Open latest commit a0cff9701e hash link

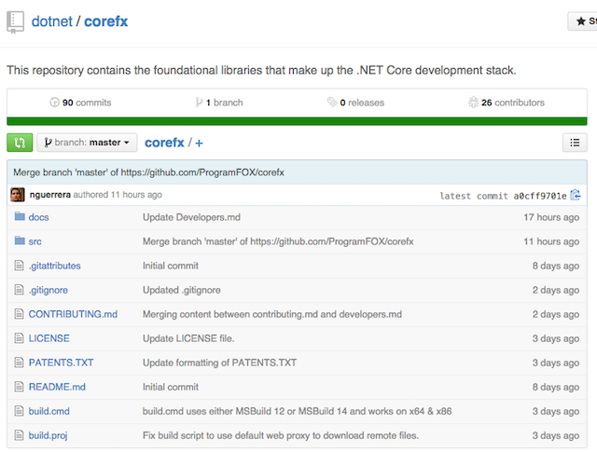540,196
